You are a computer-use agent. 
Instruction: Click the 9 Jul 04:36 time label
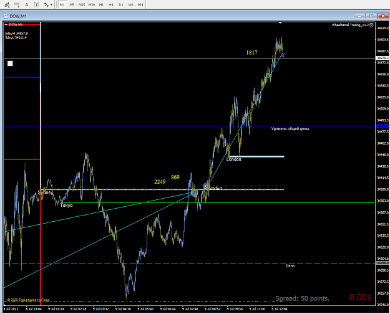click(x=123, y=309)
